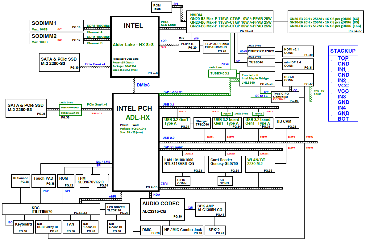Select the ADL-HX label in the PCH block

(x=138, y=118)
